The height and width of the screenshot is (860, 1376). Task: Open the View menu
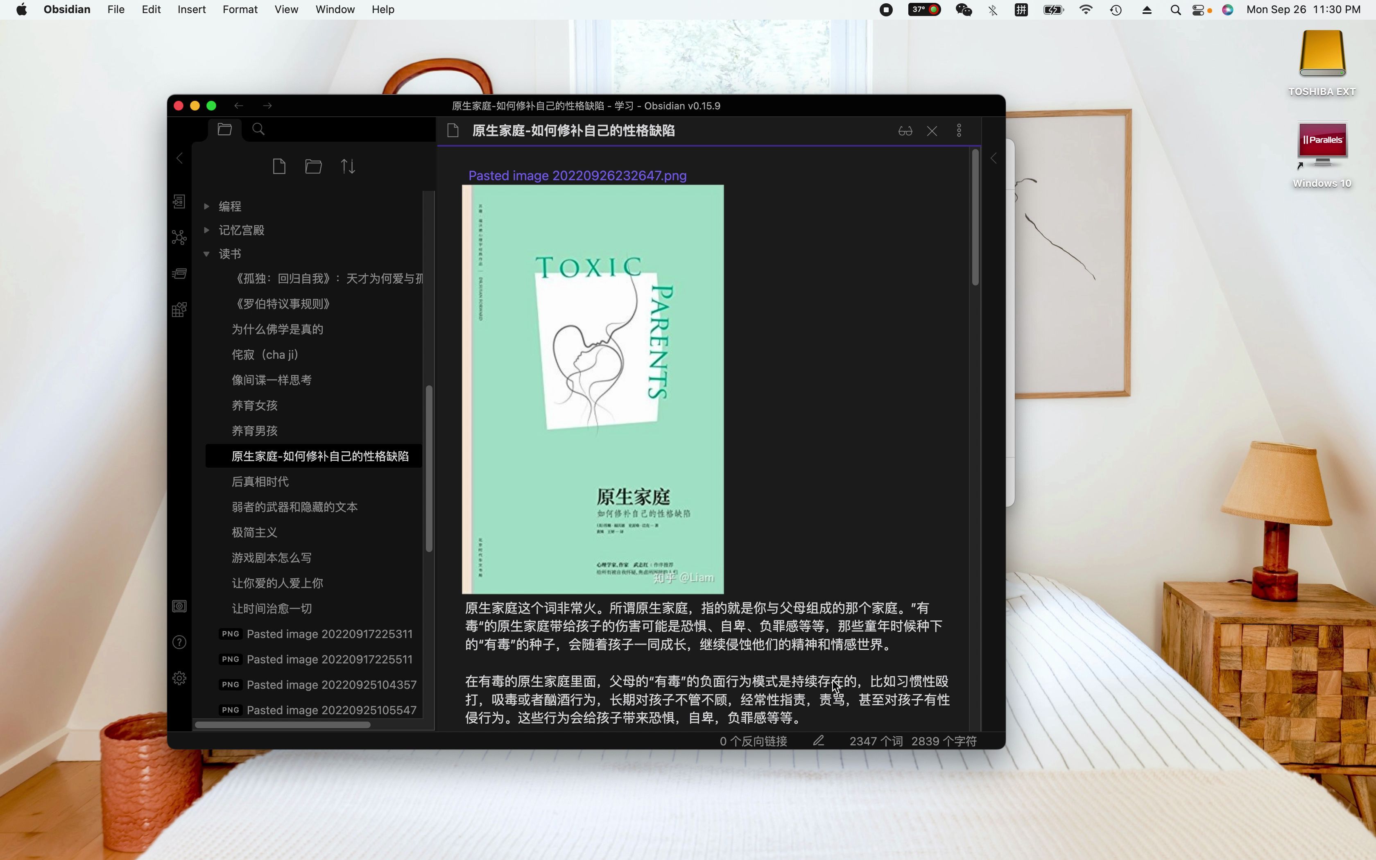point(286,10)
